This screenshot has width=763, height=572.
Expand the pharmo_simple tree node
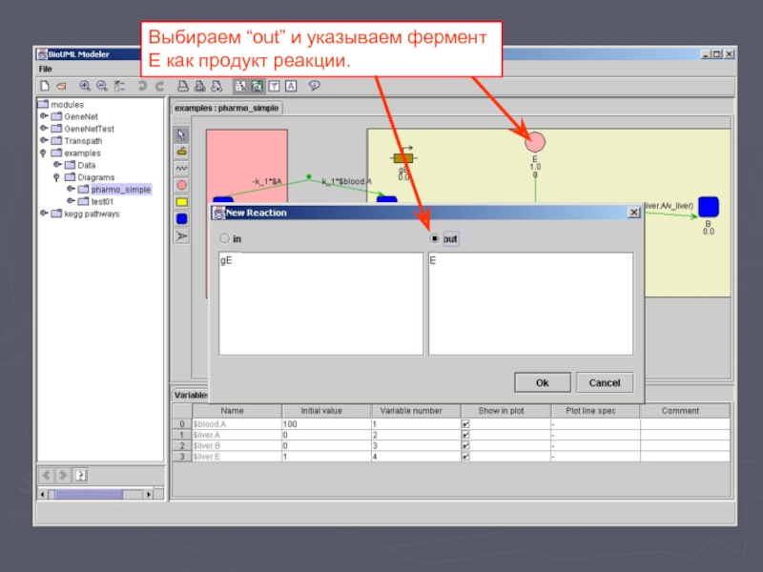tap(71, 189)
